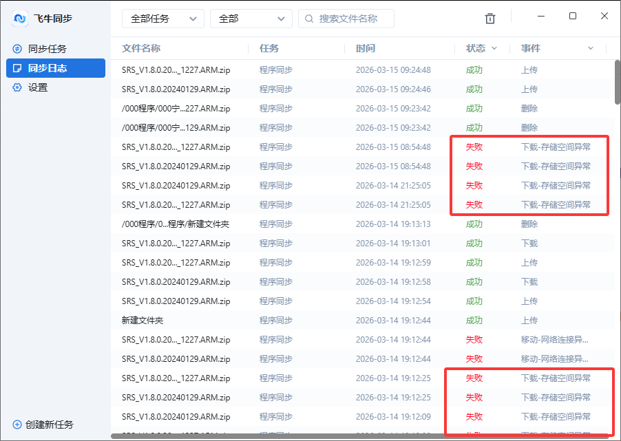Image resolution: width=621 pixels, height=441 pixels.
Task: Expand the 事件 column filter chevron
Action: point(590,48)
